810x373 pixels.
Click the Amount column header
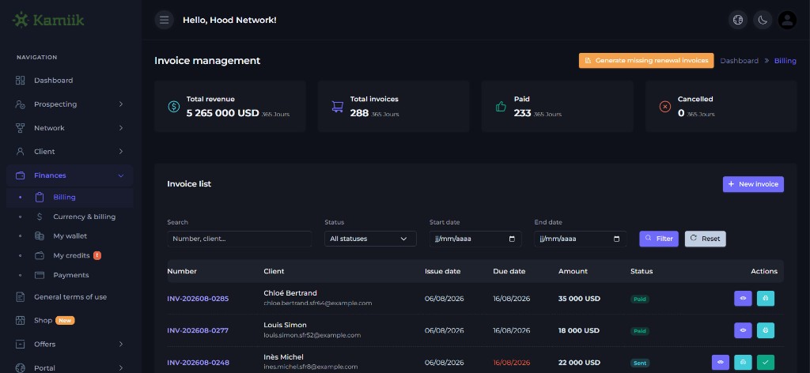click(x=573, y=271)
